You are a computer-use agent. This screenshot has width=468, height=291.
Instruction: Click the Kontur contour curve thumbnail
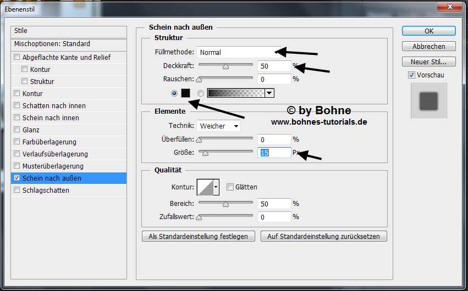(x=205, y=187)
